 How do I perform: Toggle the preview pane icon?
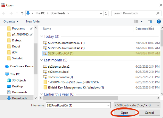(150, 22)
